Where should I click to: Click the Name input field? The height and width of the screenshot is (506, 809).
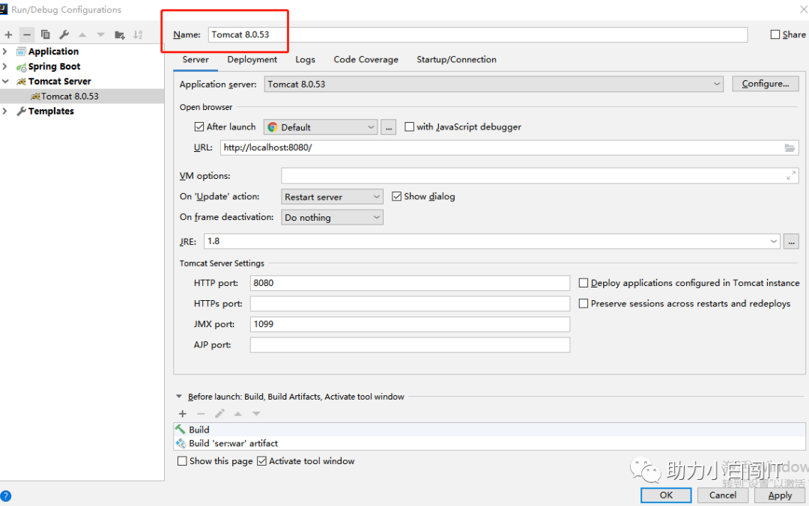point(478,34)
